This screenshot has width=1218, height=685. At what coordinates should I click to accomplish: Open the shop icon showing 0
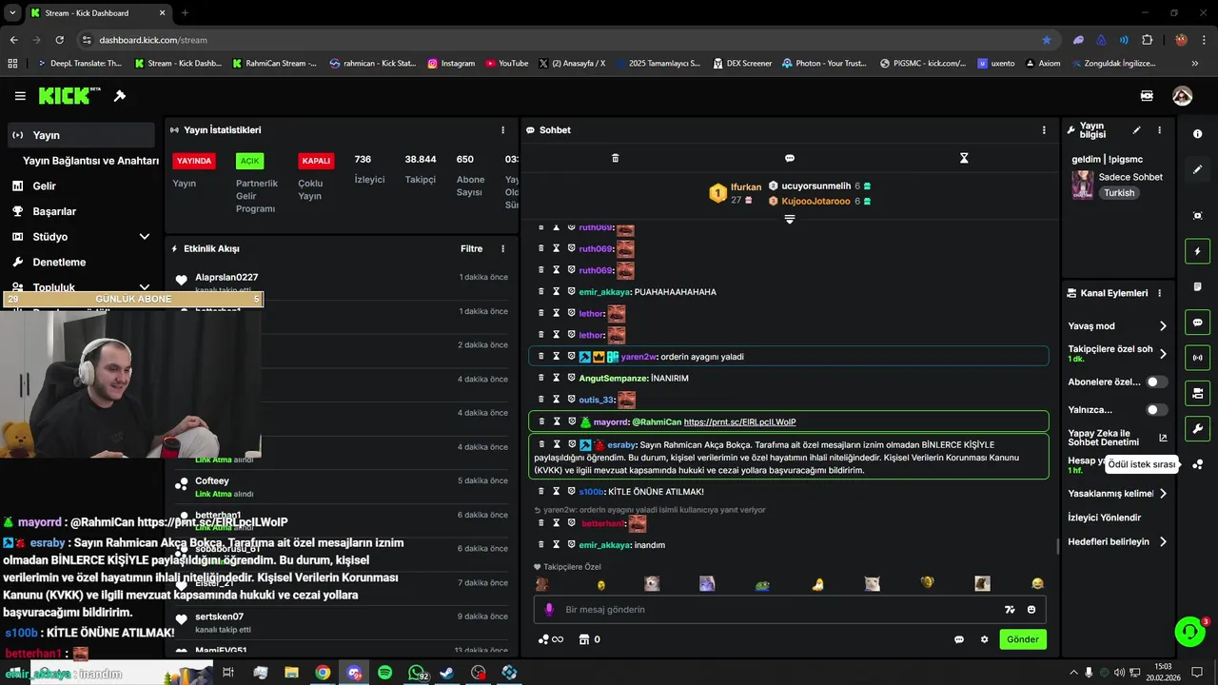point(590,639)
